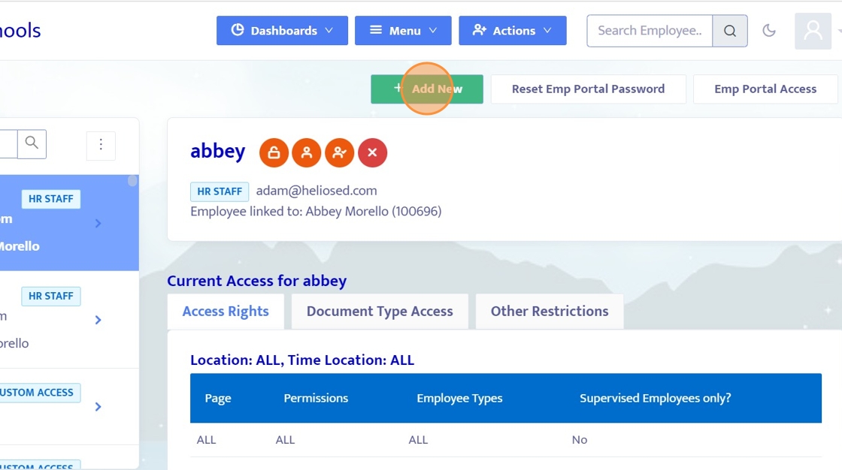Open the Dashboards dropdown
This screenshot has height=470, width=842.
click(x=282, y=31)
